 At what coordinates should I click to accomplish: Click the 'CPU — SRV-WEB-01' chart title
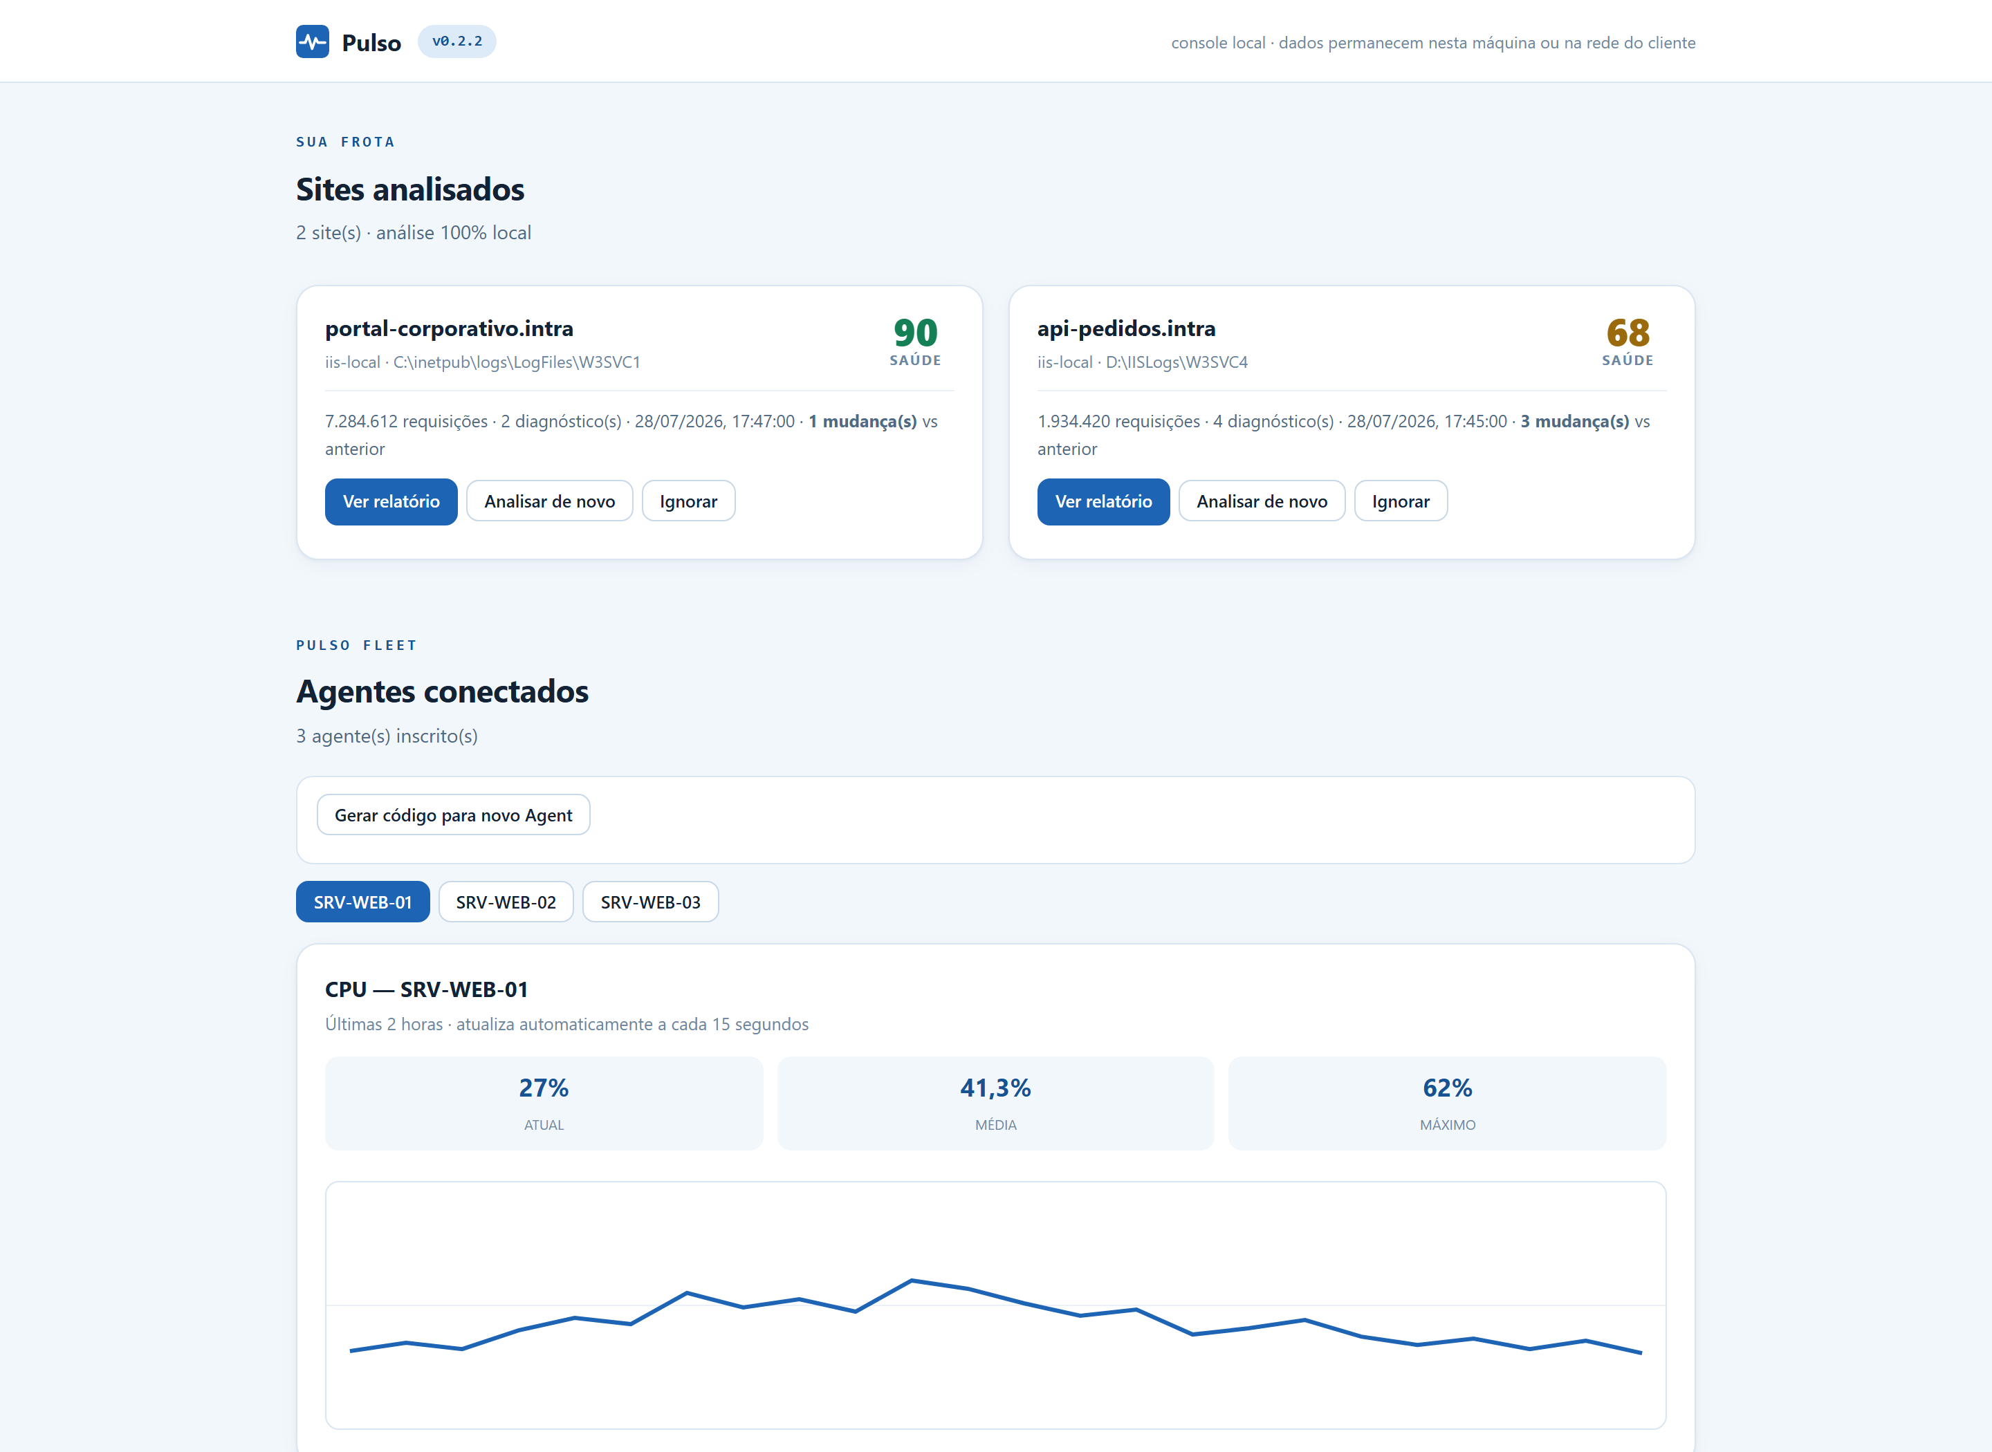[x=426, y=989]
